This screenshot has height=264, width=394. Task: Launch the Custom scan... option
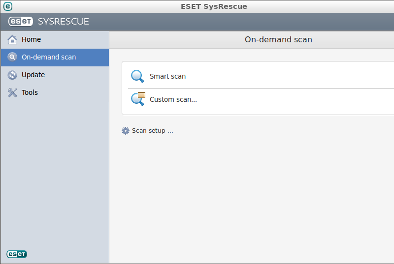[173, 99]
